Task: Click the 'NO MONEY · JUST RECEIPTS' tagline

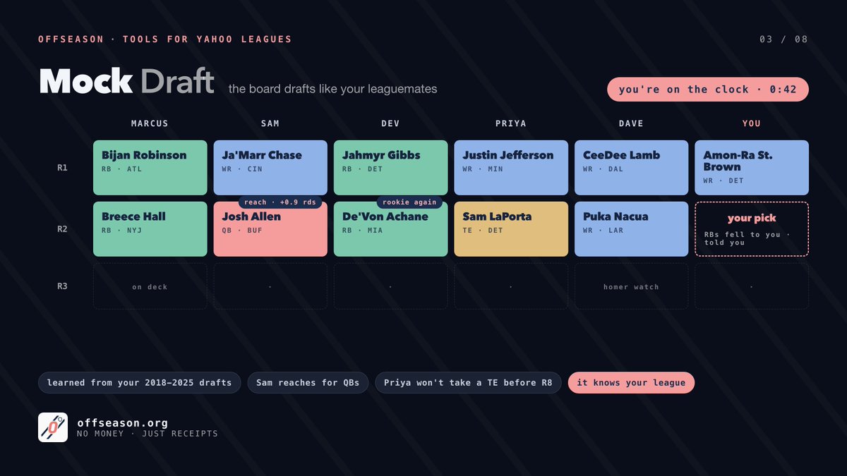Action: pos(148,434)
